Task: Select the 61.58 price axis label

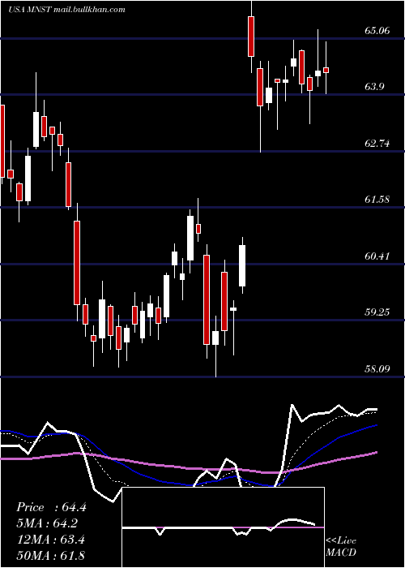Action: pos(377,200)
